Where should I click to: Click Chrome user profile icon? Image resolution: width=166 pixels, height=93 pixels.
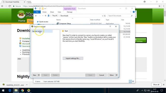click(144, 2)
